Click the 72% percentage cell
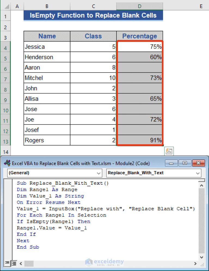This screenshot has height=271, width=209. (140, 119)
